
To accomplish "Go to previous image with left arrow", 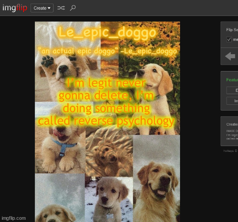I will pyautogui.click(x=230, y=56).
